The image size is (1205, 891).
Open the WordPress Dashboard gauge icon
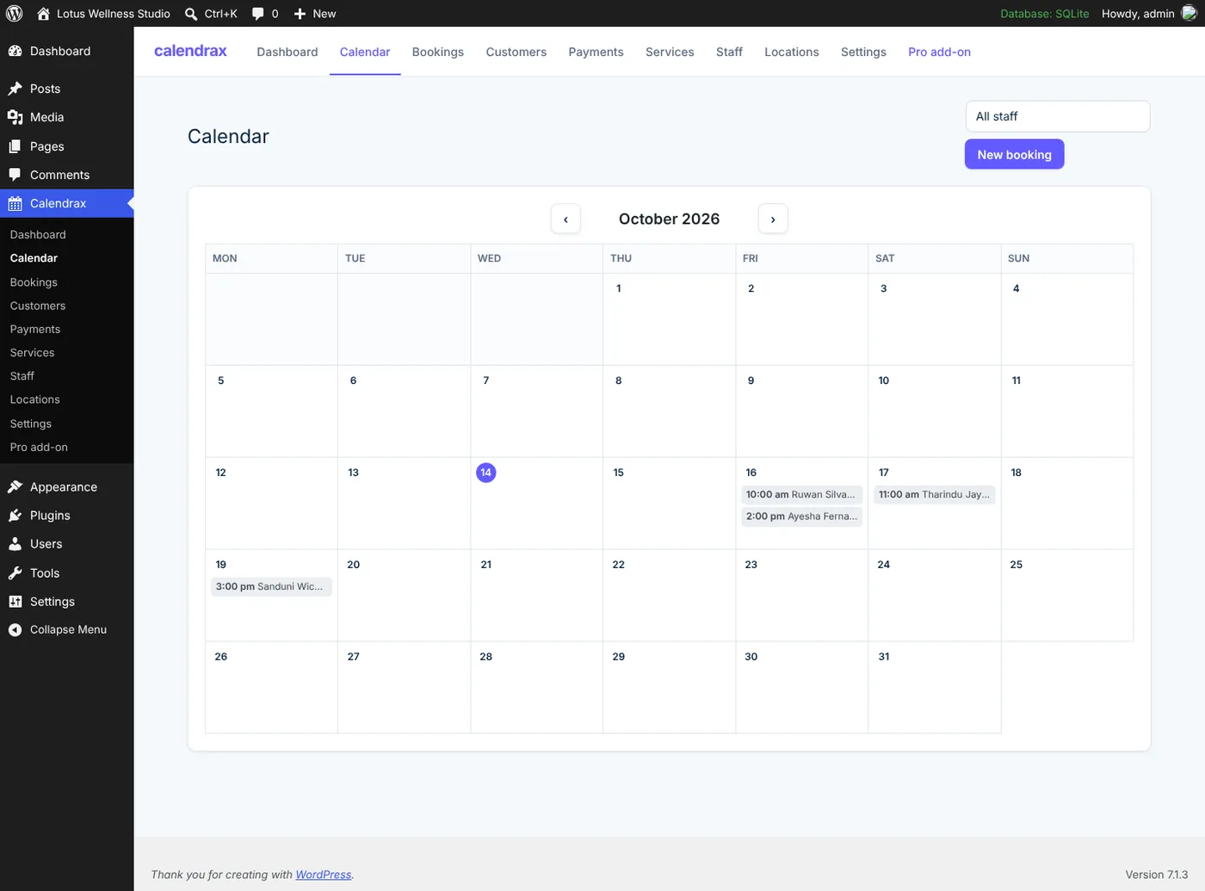[x=15, y=51]
